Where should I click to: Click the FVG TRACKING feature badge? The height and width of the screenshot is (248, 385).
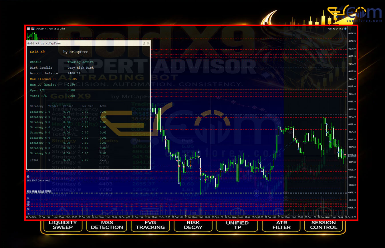coord(150,225)
